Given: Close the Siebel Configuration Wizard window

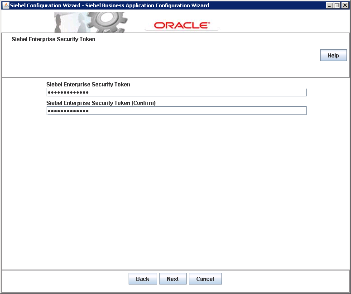Looking at the screenshot, I should coord(345,5).
